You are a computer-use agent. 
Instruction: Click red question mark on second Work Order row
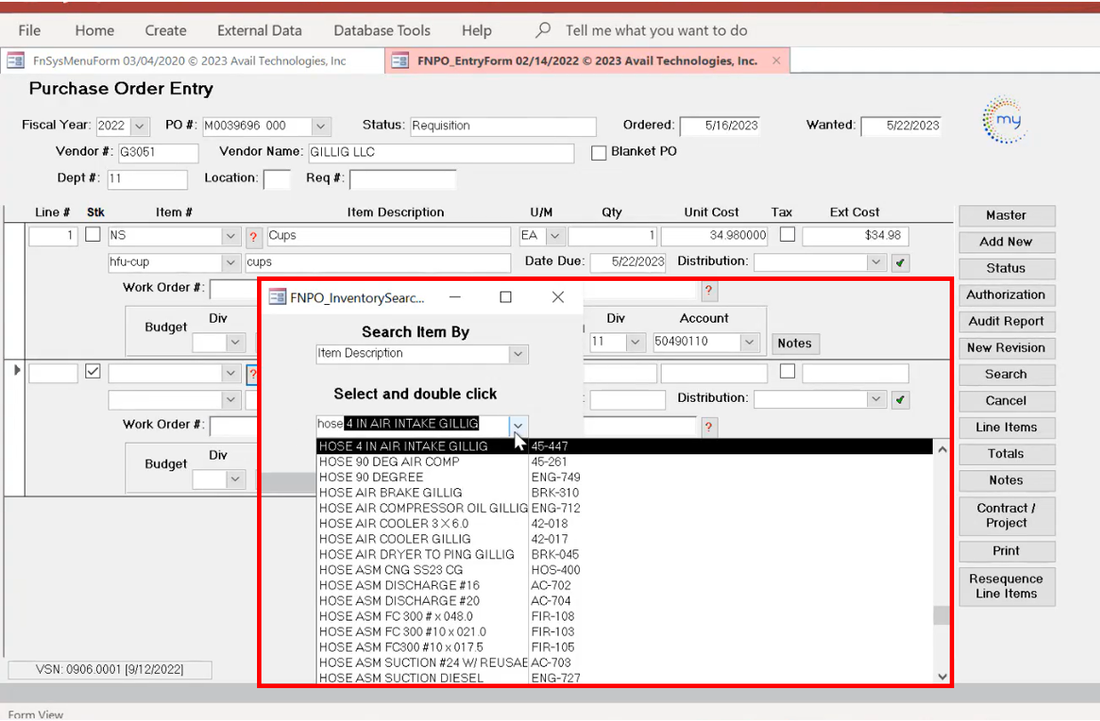pos(709,428)
